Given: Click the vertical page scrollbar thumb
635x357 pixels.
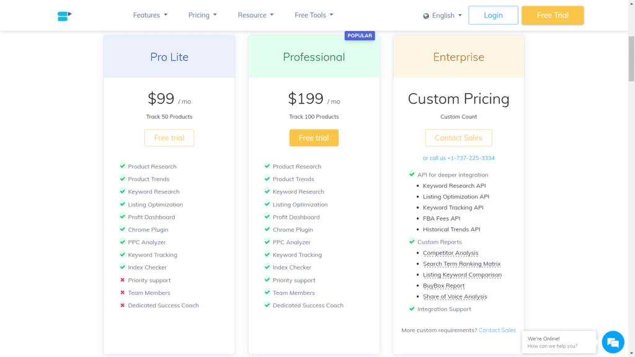Looking at the screenshot, I should (631, 59).
